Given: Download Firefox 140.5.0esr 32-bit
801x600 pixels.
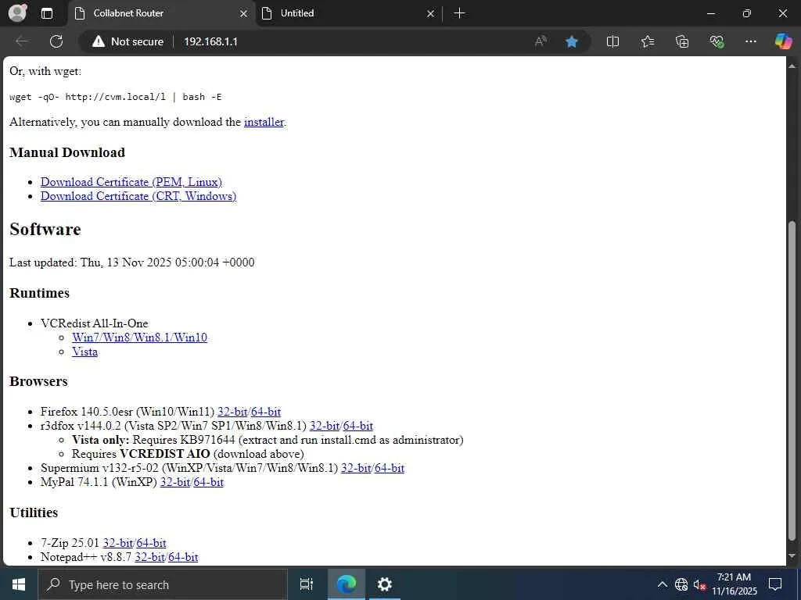Looking at the screenshot, I should (x=232, y=412).
